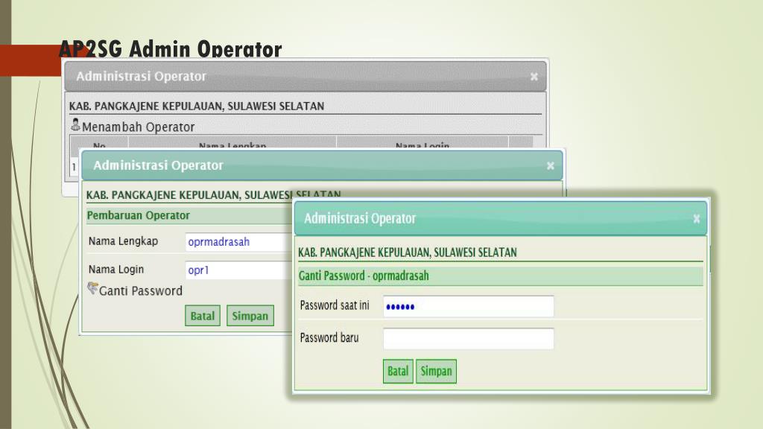Click the Nama Login label
The width and height of the screenshot is (763, 429).
click(x=115, y=269)
